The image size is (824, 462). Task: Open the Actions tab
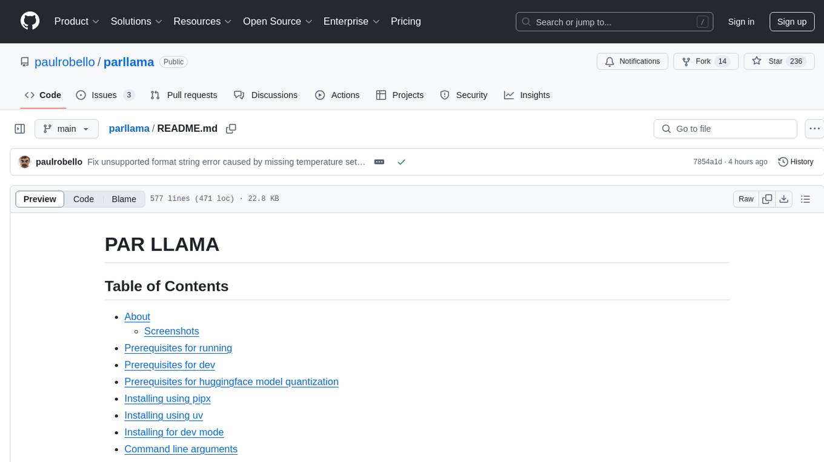tap(337, 95)
